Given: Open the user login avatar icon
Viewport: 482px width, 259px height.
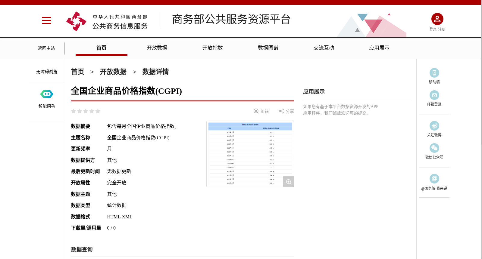Looking at the screenshot, I should [x=437, y=19].
